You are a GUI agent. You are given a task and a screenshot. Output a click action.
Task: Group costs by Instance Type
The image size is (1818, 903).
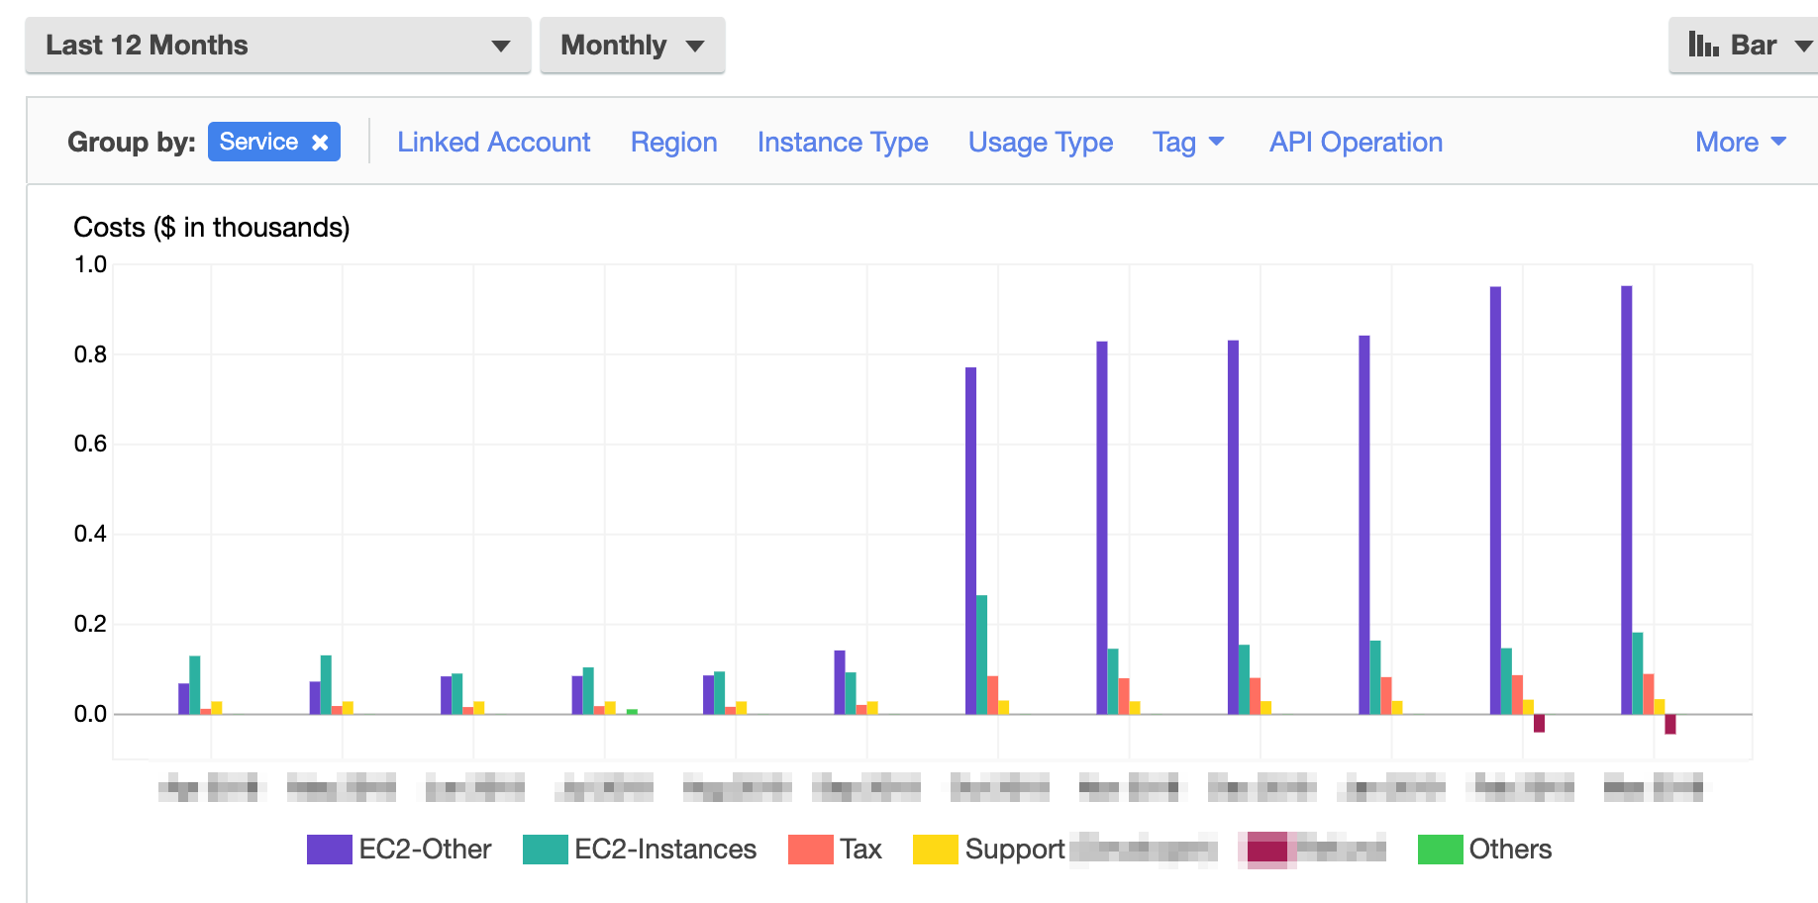click(843, 143)
